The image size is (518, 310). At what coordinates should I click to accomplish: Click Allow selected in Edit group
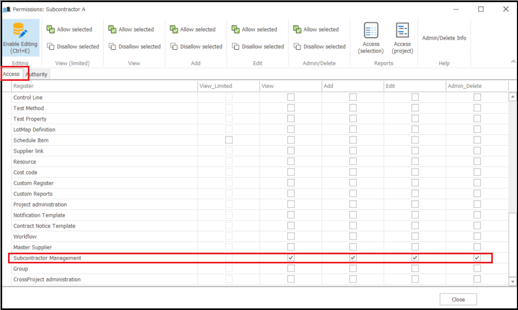pos(254,29)
